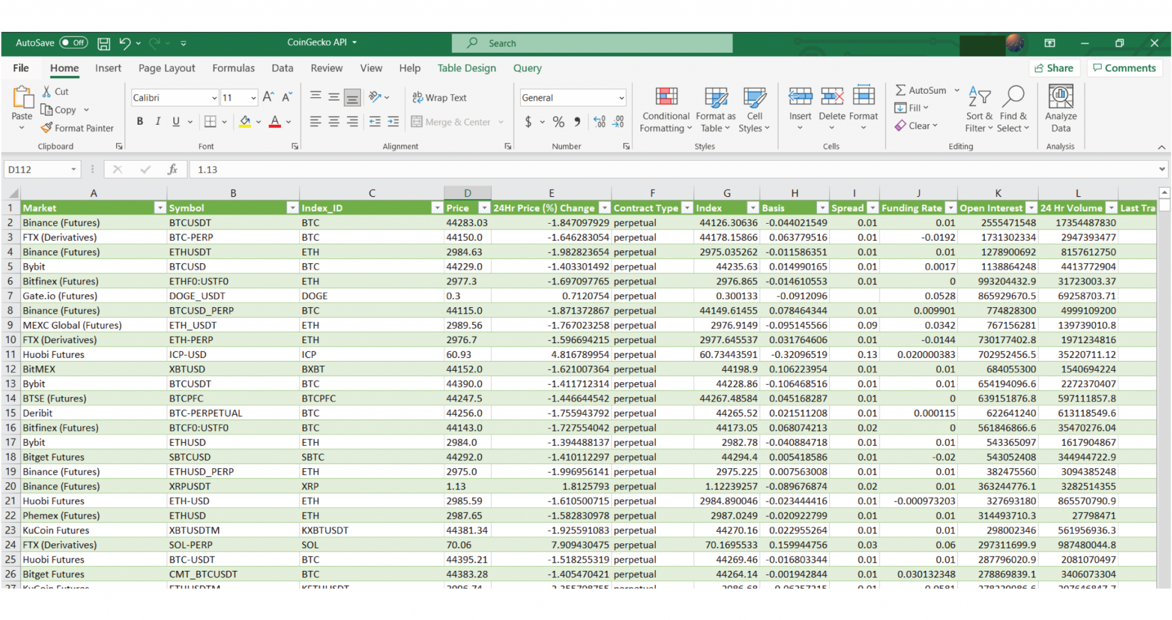Open the General number format dropdown
This screenshot has width=1172, height=620.
pos(621,98)
